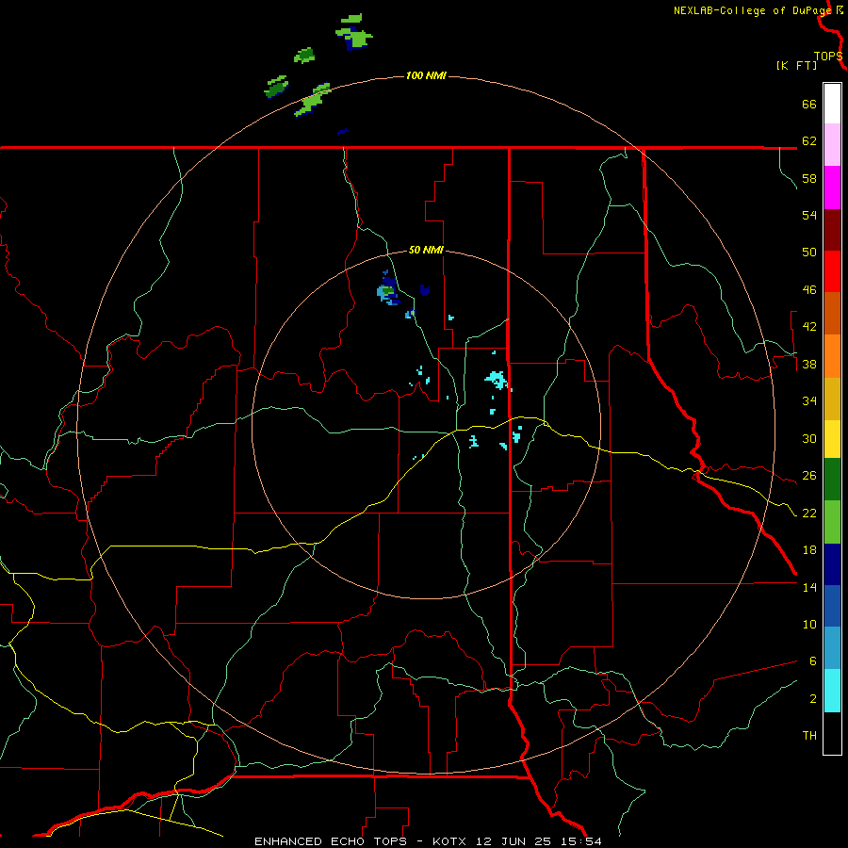Click the TH legend label
This screenshot has width=848, height=848.
pyautogui.click(x=809, y=736)
